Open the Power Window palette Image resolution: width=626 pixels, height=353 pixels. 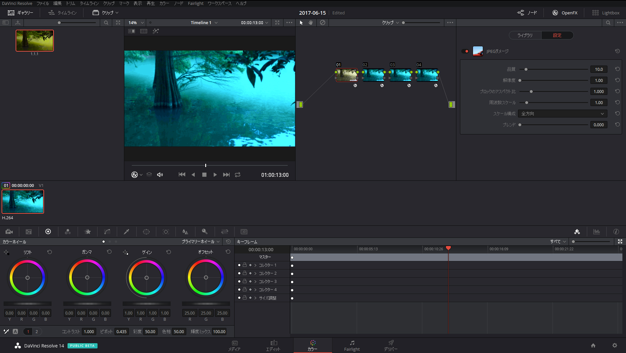(146, 232)
